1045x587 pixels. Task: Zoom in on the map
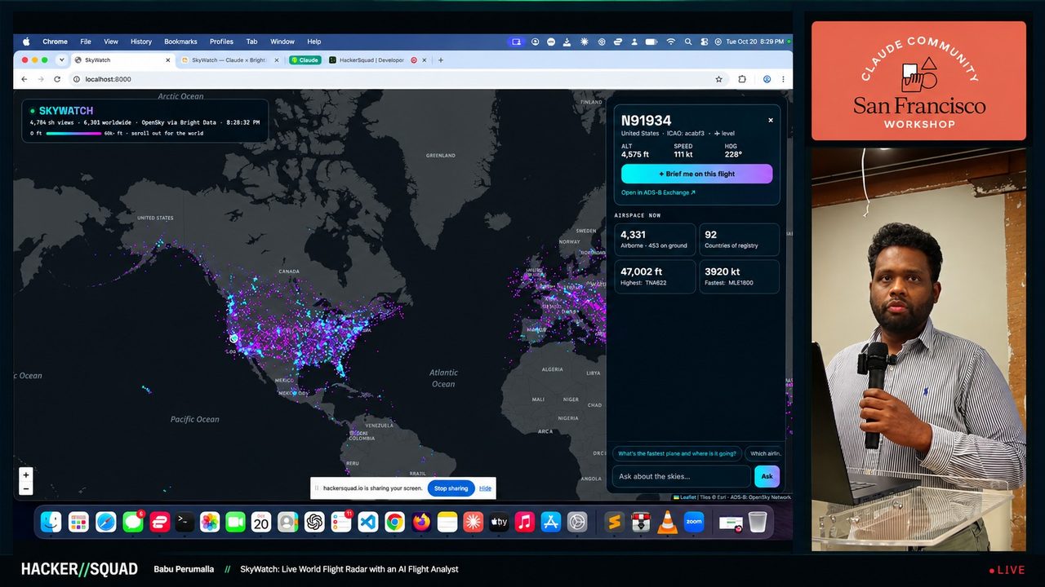(26, 475)
